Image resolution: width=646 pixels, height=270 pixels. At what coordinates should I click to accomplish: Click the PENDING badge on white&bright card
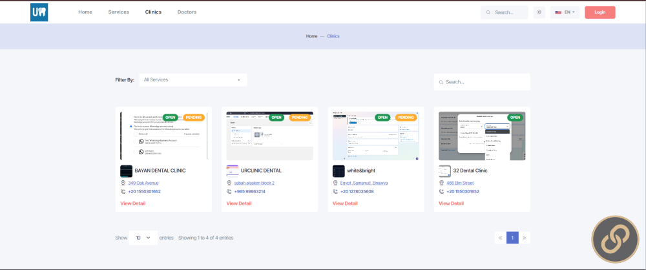pyautogui.click(x=406, y=118)
